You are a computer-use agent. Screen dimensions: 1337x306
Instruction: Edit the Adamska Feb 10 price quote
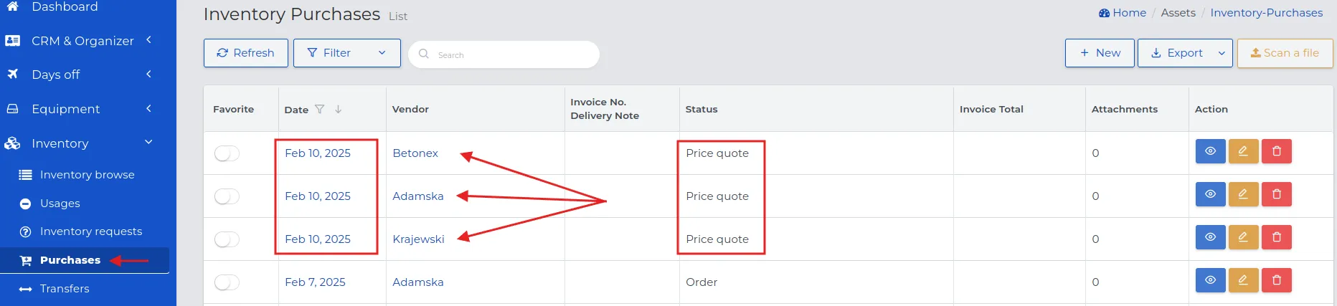click(1243, 194)
